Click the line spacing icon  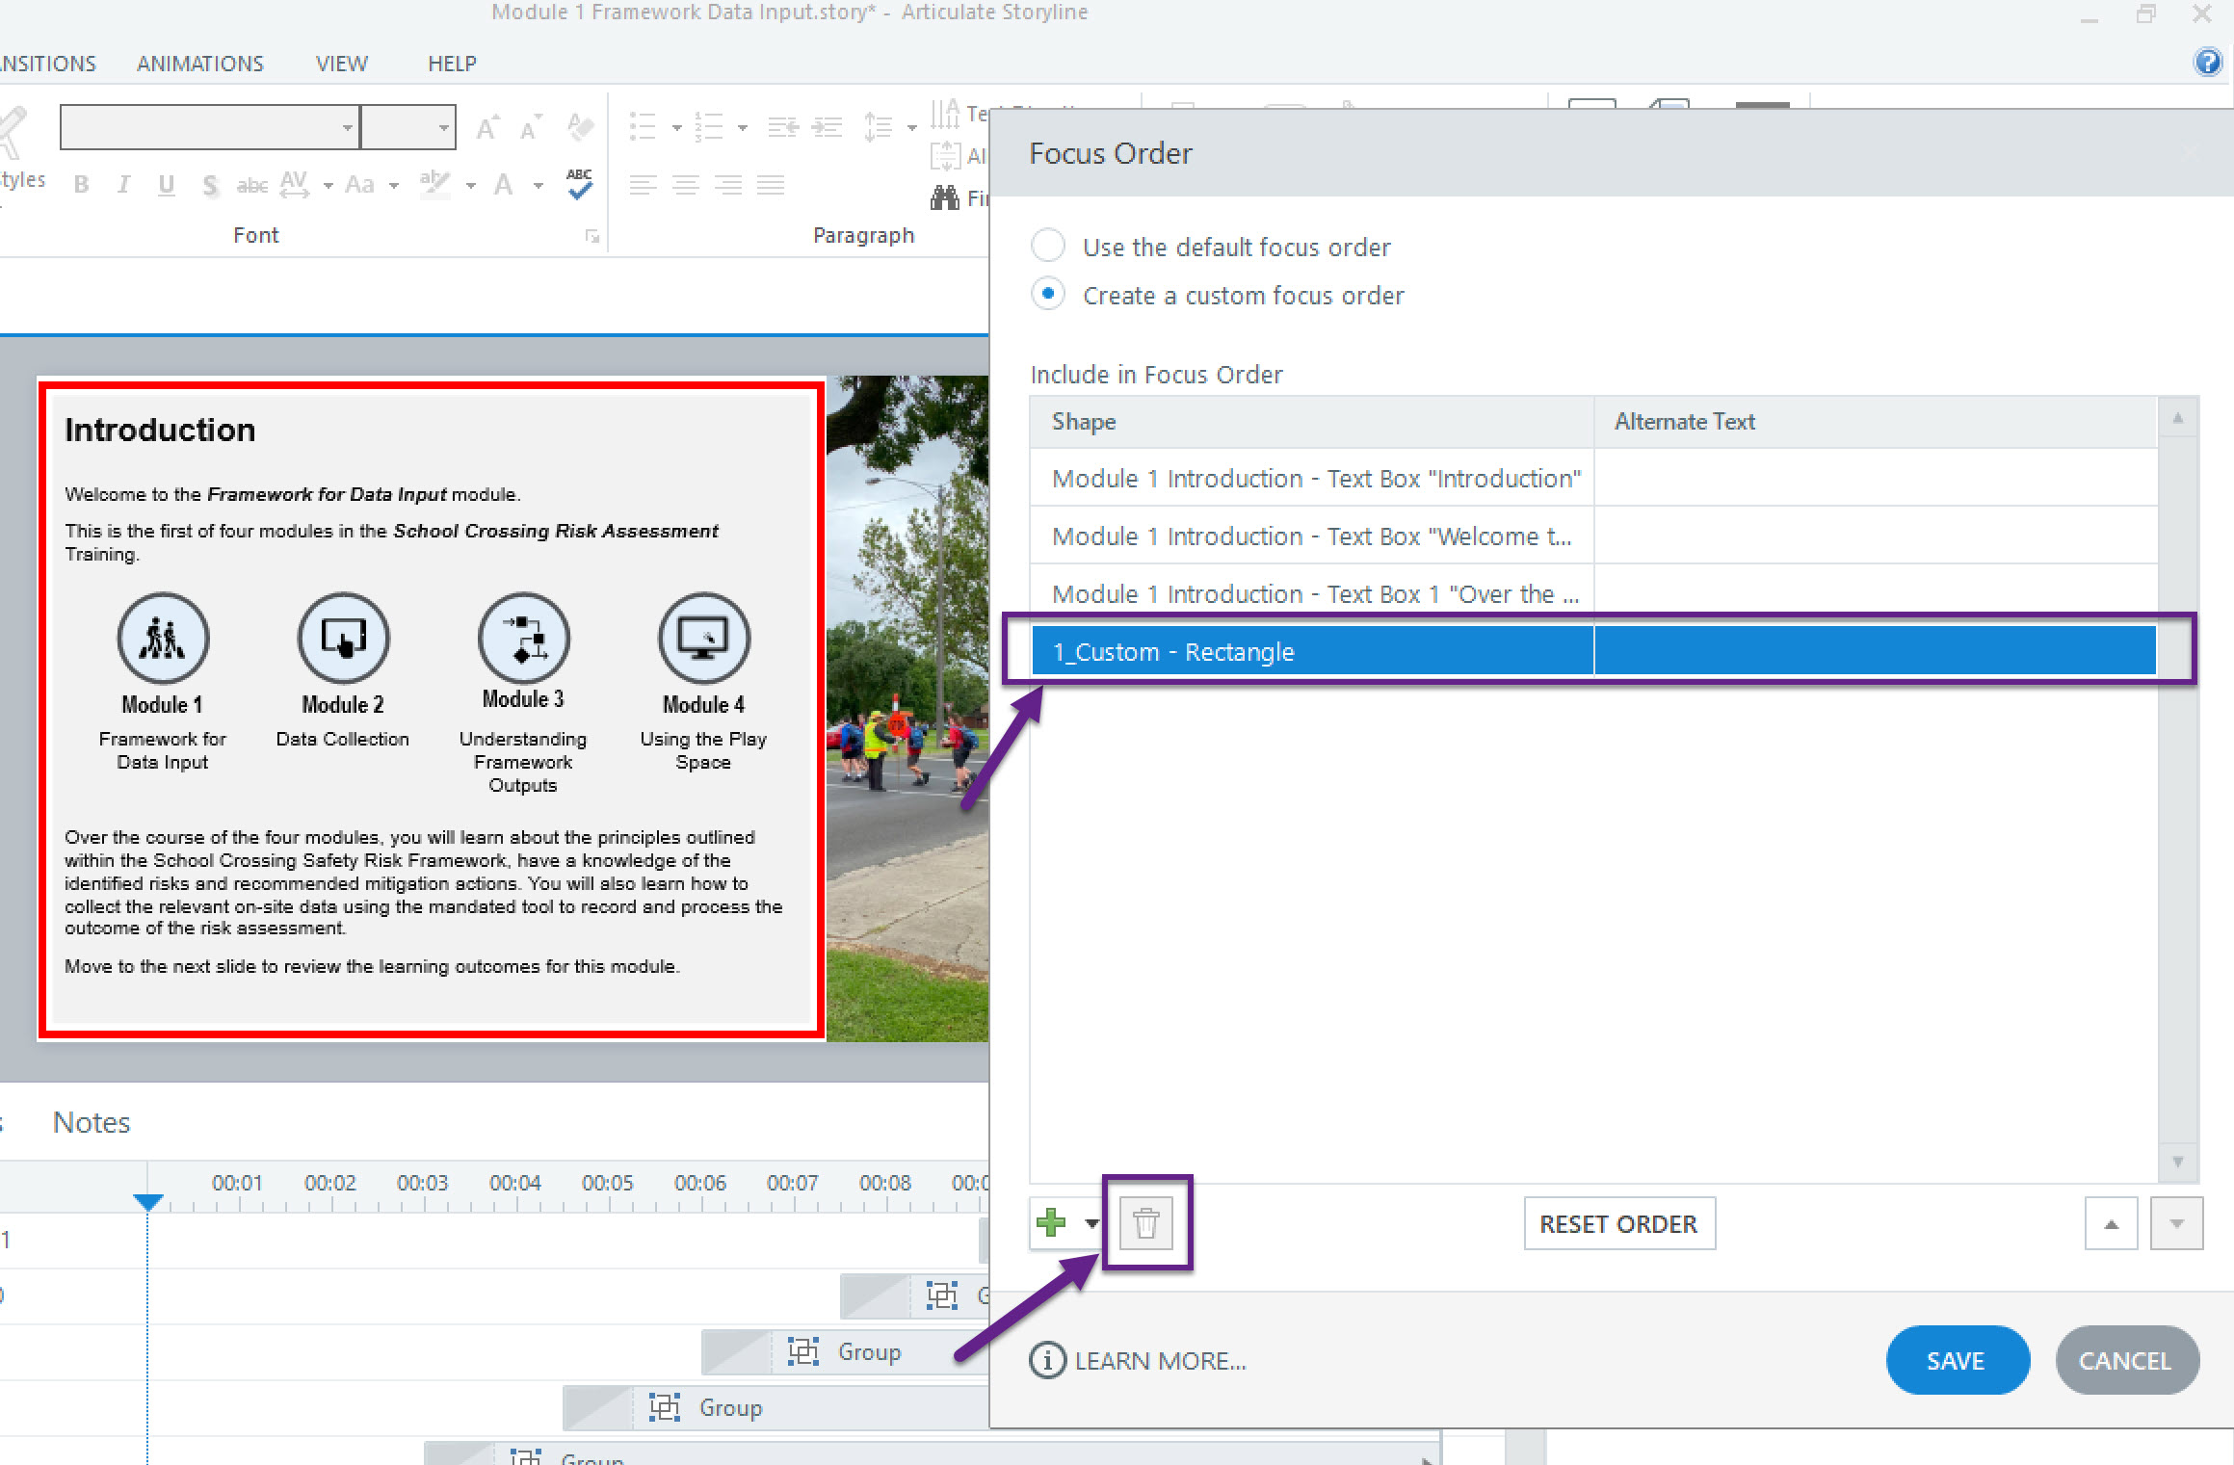pyautogui.click(x=878, y=127)
